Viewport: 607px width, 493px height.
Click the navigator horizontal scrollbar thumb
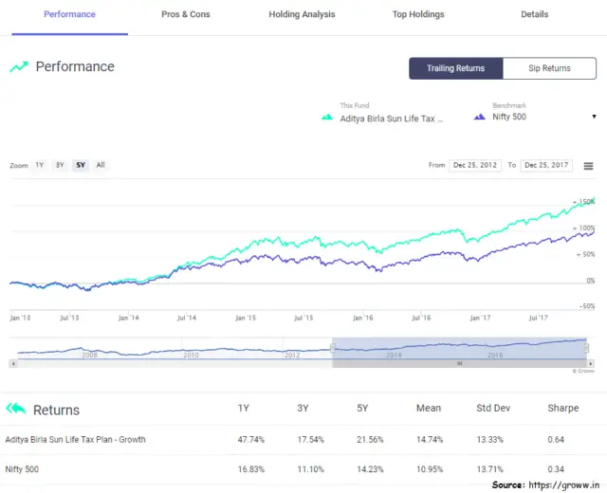pyautogui.click(x=459, y=364)
